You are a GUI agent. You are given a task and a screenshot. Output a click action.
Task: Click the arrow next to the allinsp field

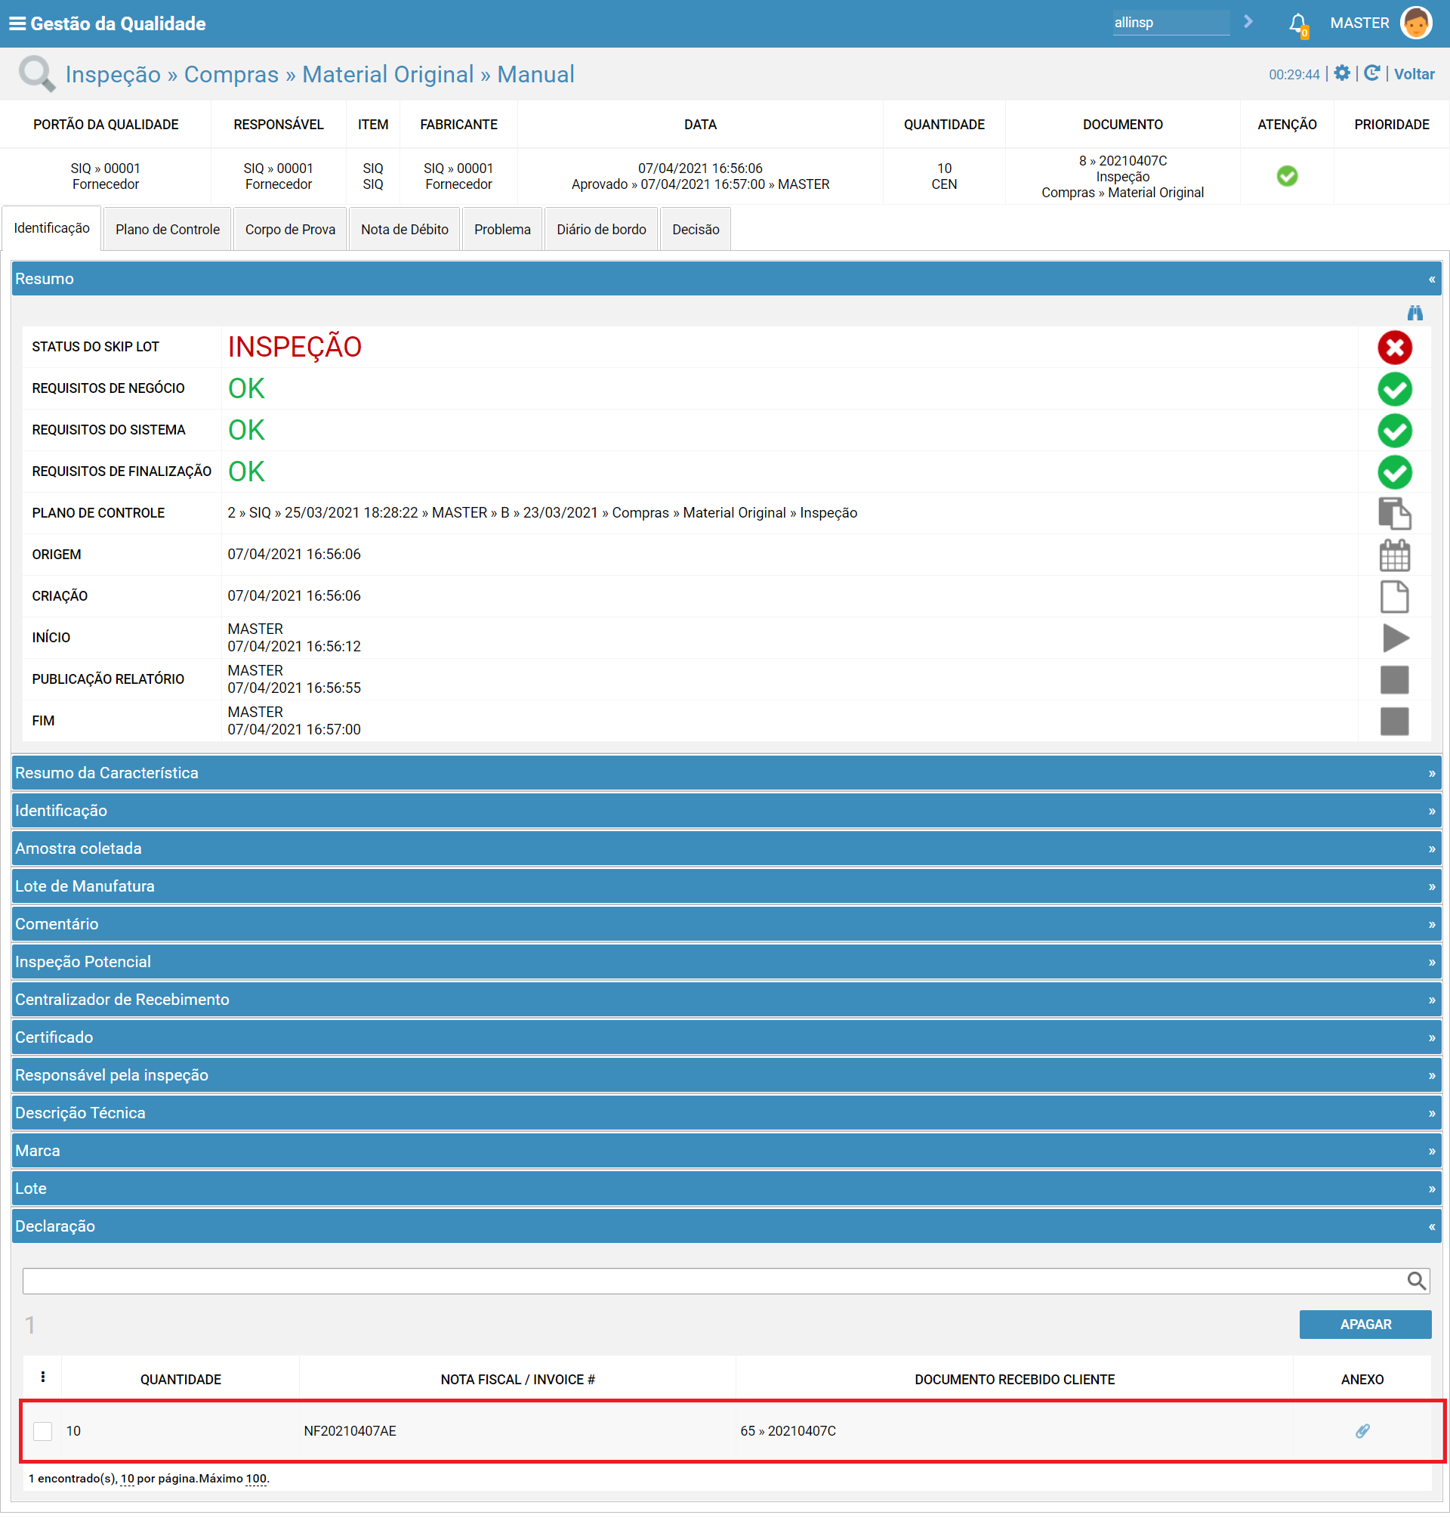(1248, 22)
